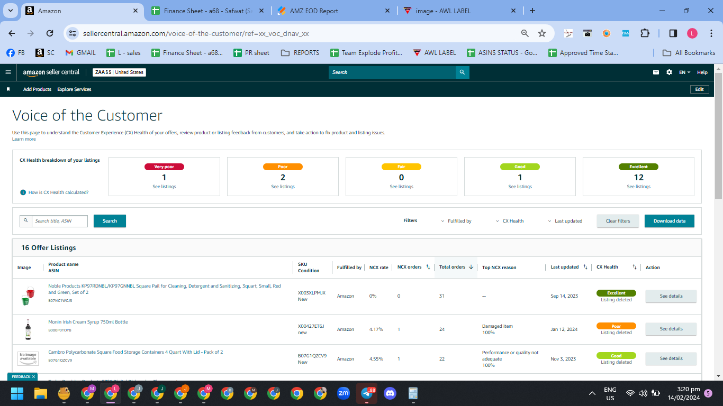Open the GMAIL bookmark

pos(80,53)
